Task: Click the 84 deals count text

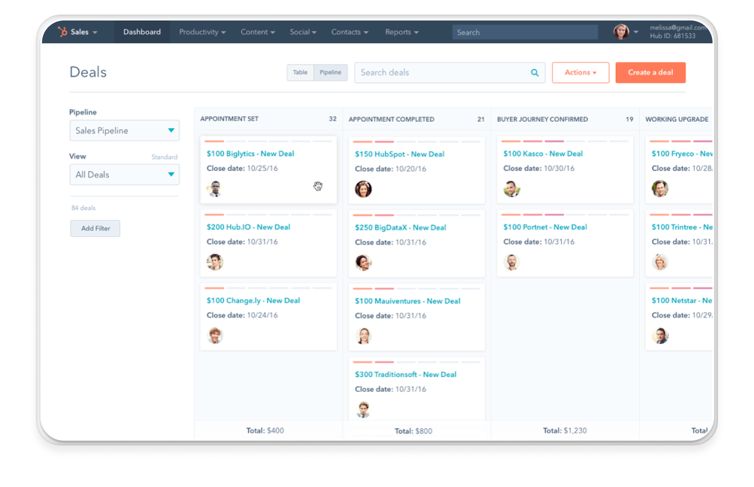Action: coord(83,208)
